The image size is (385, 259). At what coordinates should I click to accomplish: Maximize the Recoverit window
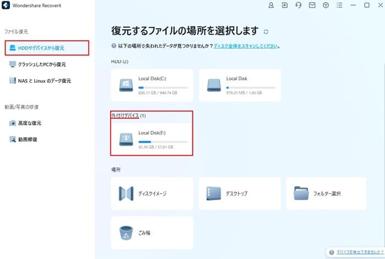pos(367,5)
